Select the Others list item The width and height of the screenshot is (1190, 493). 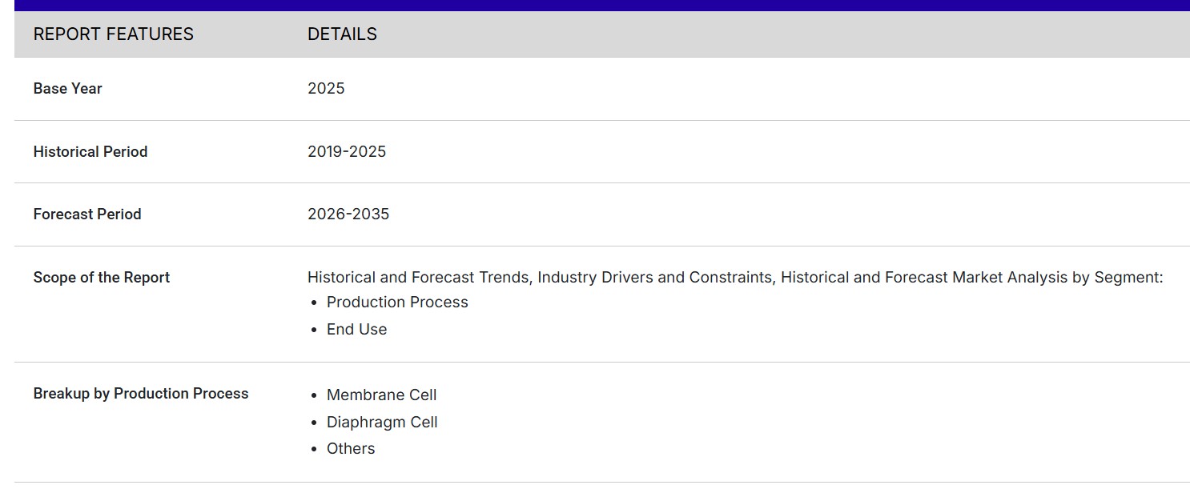351,449
